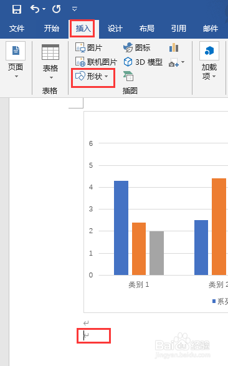Select the blue bar of 类别 2

(201, 248)
